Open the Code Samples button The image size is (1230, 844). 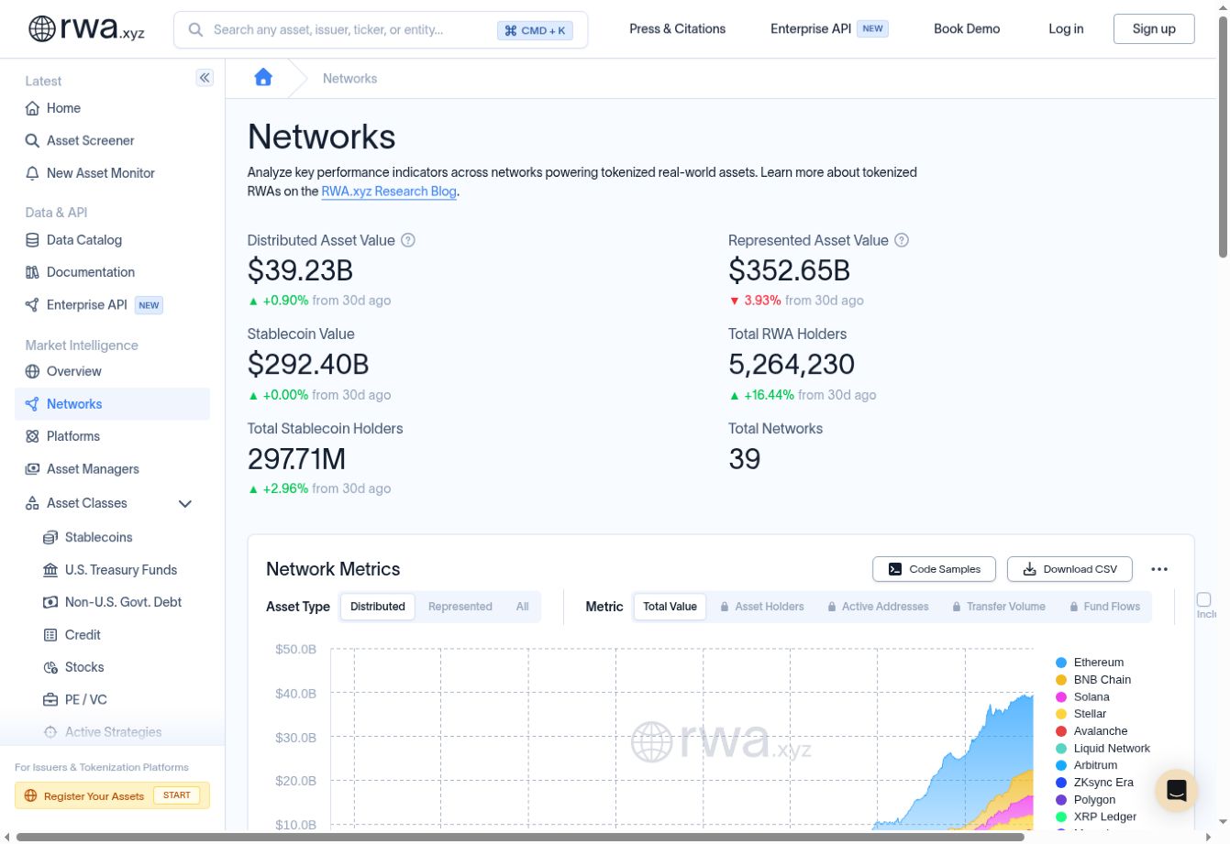click(x=935, y=569)
